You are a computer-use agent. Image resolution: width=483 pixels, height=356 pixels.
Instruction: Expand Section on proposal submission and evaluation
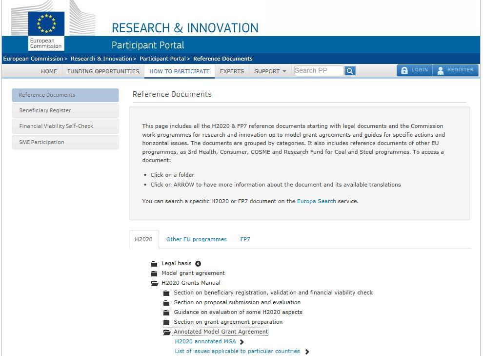click(237, 302)
